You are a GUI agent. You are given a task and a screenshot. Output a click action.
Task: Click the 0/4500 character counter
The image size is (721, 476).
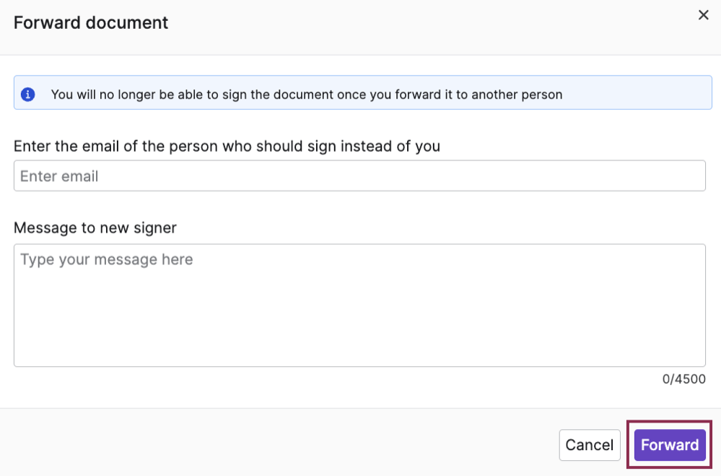click(683, 379)
